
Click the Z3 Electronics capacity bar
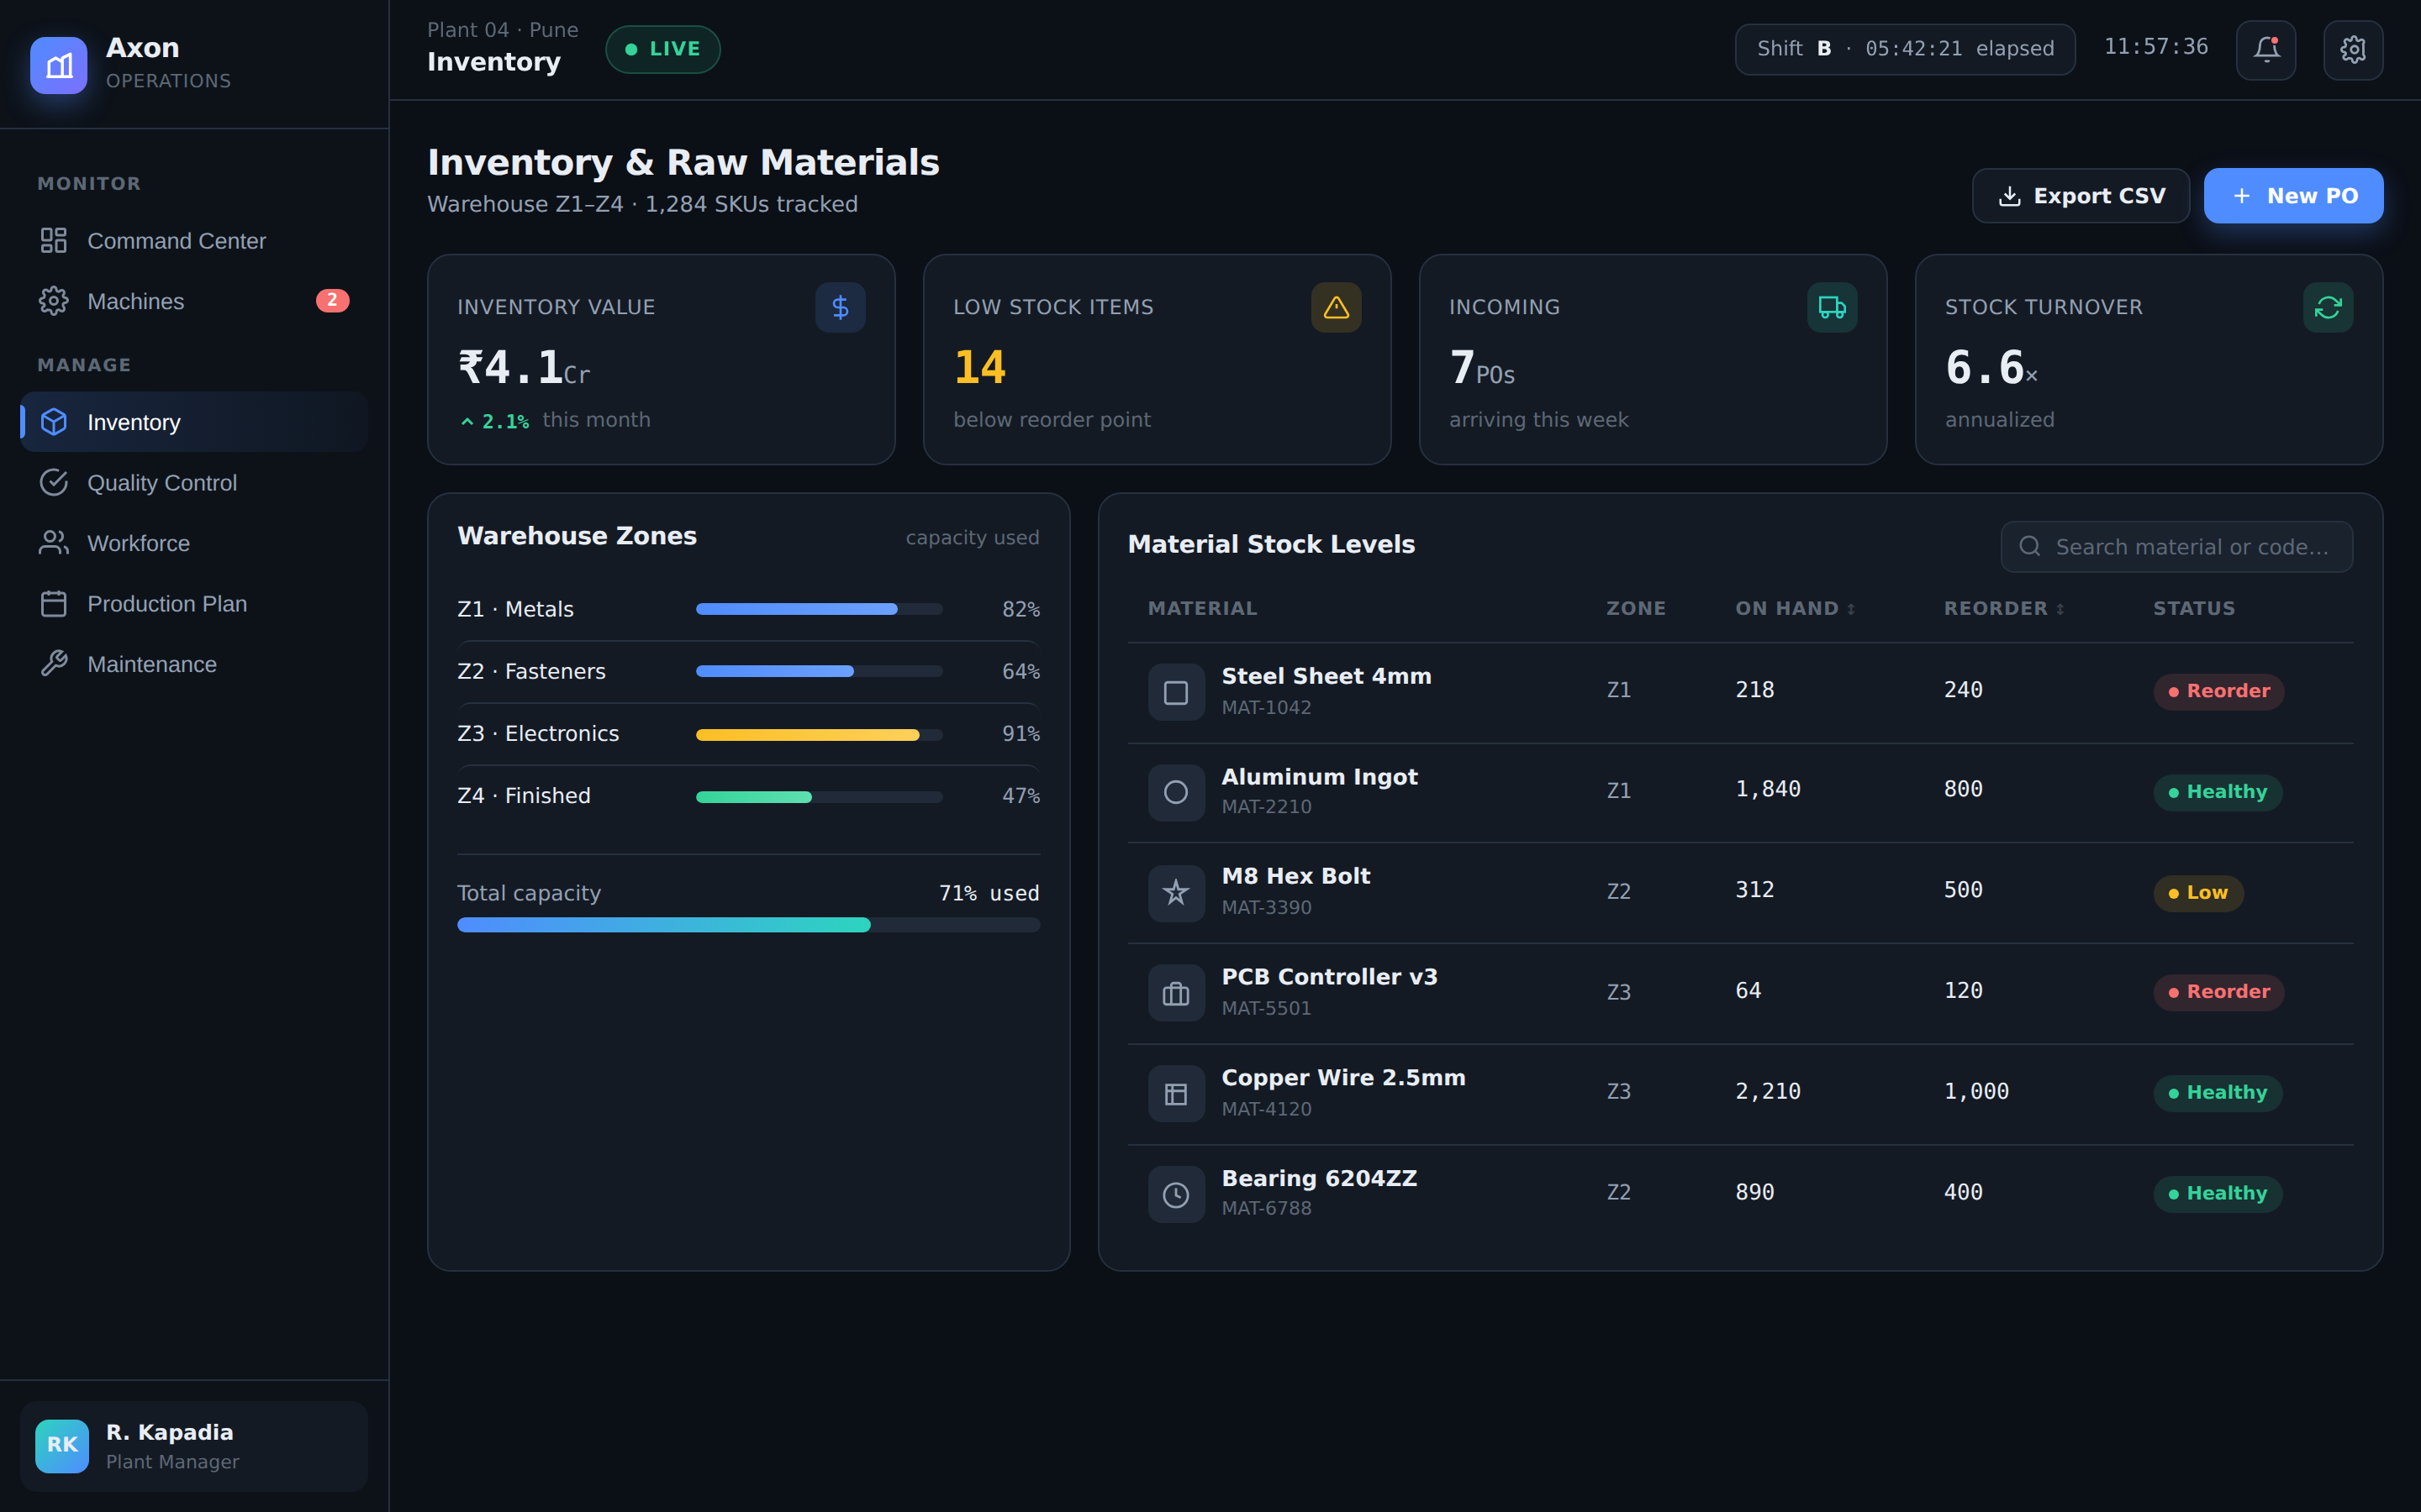pyautogui.click(x=818, y=735)
